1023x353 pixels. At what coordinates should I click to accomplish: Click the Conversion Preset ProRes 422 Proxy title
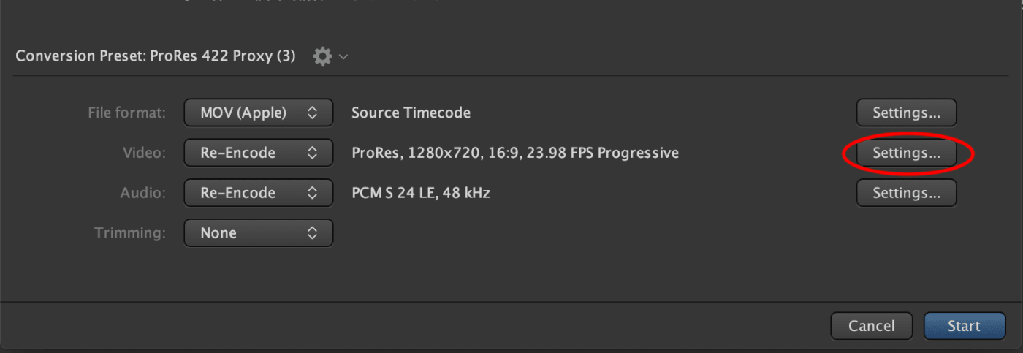click(x=156, y=56)
